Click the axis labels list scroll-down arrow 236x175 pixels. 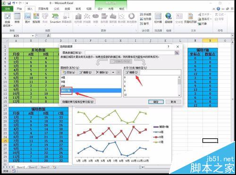[179, 95]
